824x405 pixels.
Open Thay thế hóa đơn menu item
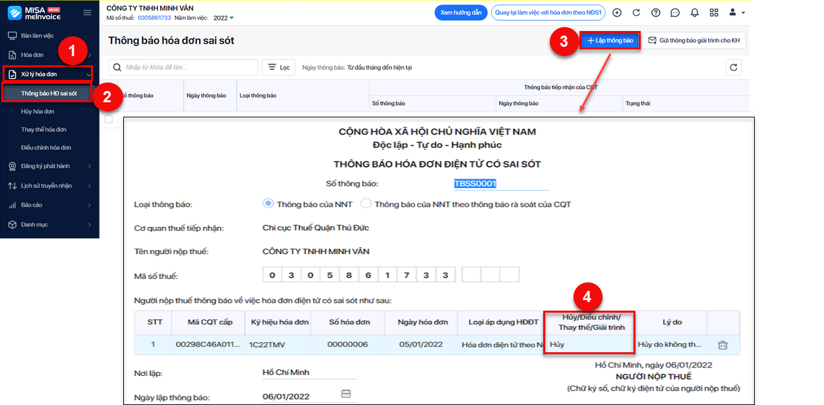tap(44, 129)
